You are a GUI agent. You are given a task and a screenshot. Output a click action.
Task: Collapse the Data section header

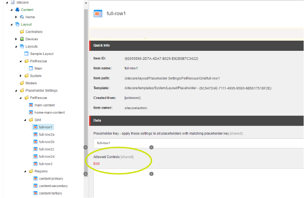(197, 120)
